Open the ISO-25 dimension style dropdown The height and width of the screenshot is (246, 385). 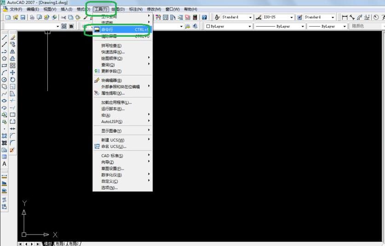[292, 17]
